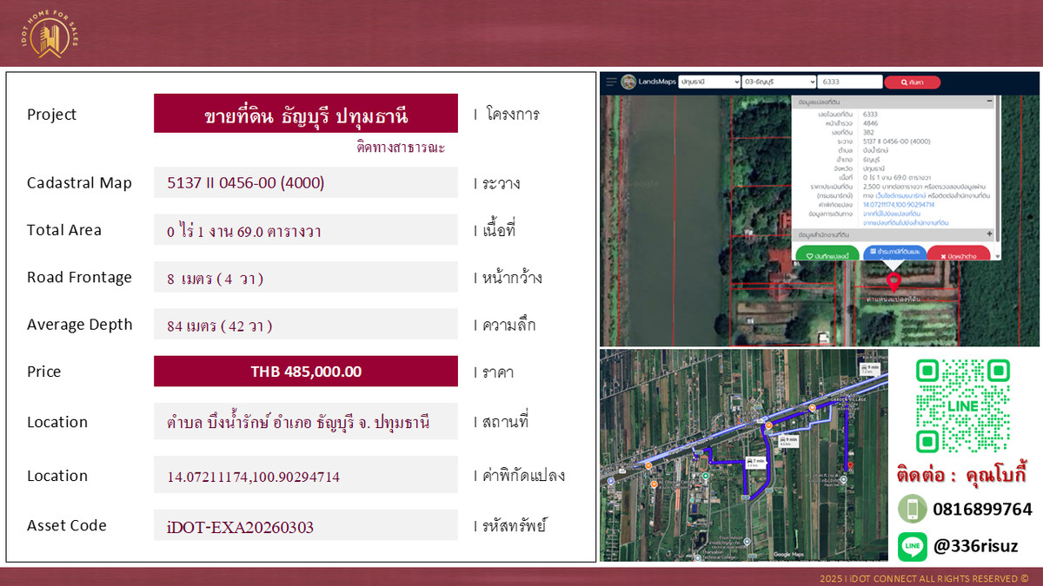Screen dimensions: 1043x586
Task: Expand the ข้อมูลสำนักงานที่ดิน section with plus
Action: point(988,234)
